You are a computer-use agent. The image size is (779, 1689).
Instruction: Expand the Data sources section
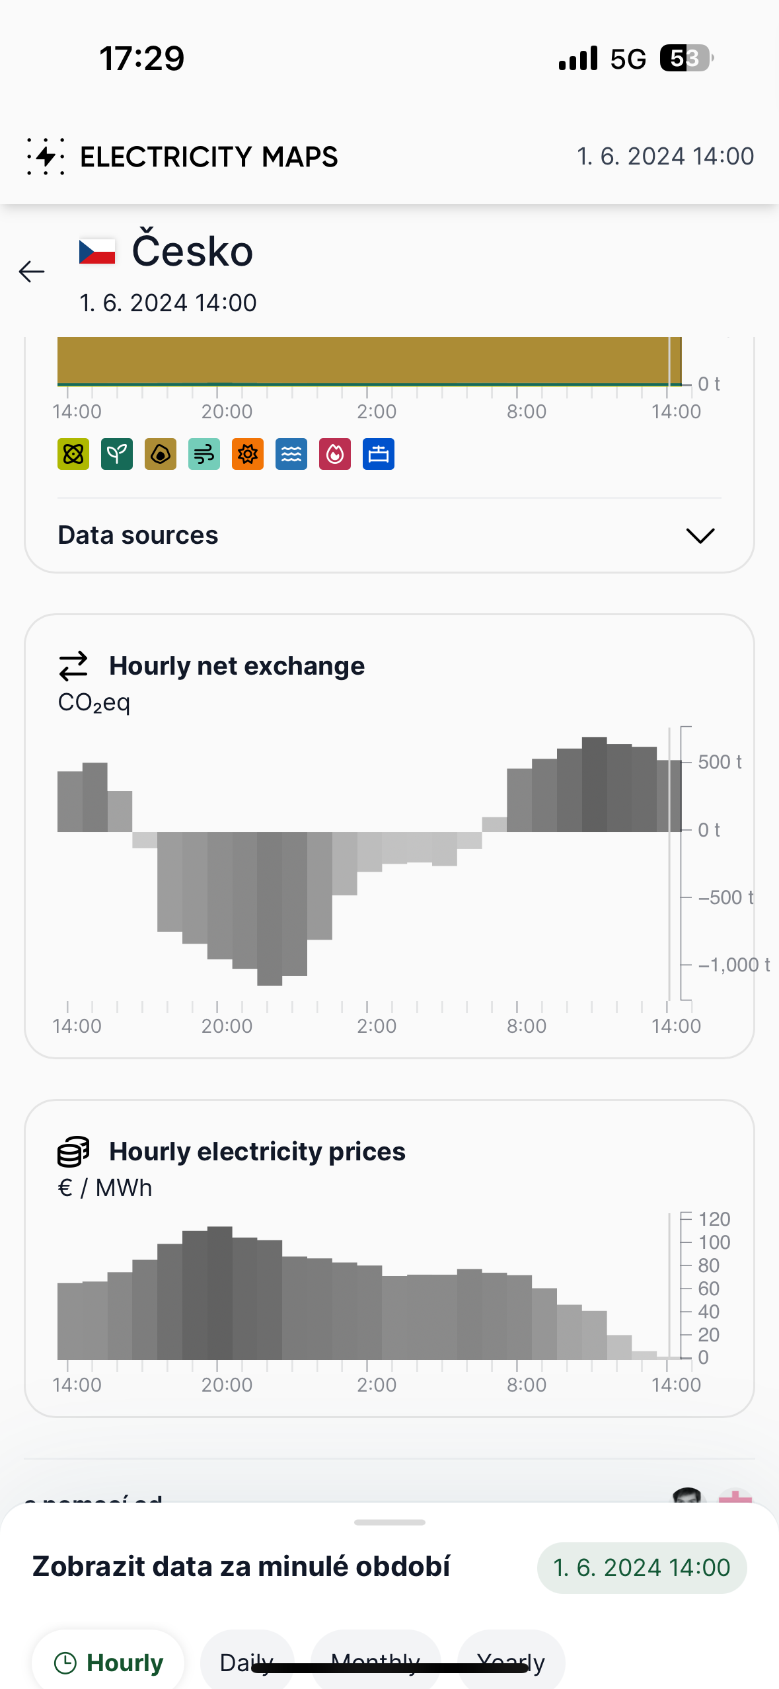[x=700, y=535]
